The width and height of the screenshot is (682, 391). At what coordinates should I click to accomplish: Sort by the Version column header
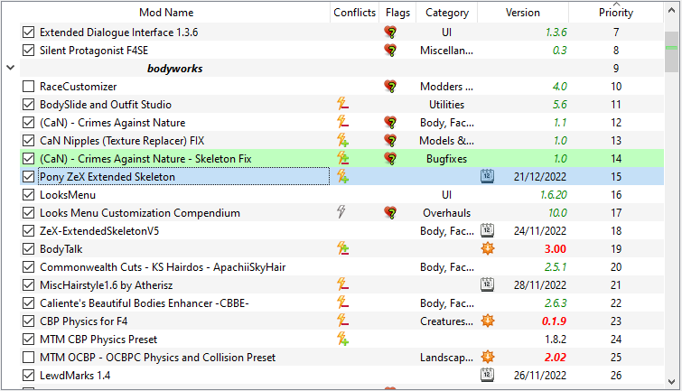point(522,13)
